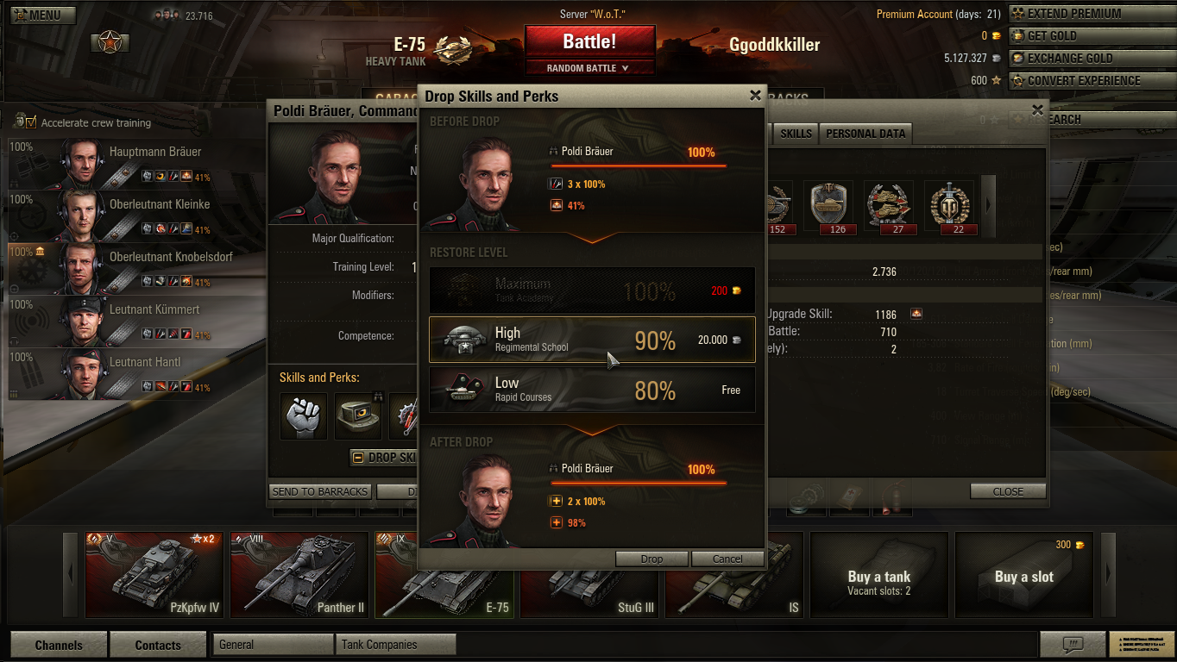The image size is (1177, 662).
Task: Cancel the Drop Skills dialog
Action: coord(727,559)
